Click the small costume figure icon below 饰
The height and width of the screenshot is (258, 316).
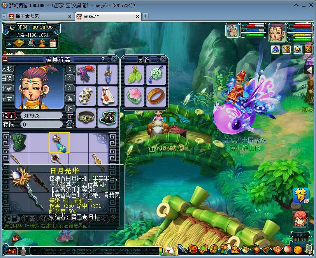(x=70, y=124)
